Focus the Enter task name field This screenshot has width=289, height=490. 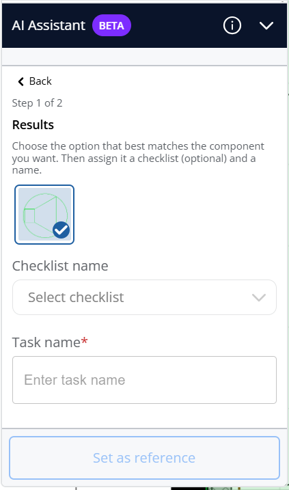click(144, 380)
